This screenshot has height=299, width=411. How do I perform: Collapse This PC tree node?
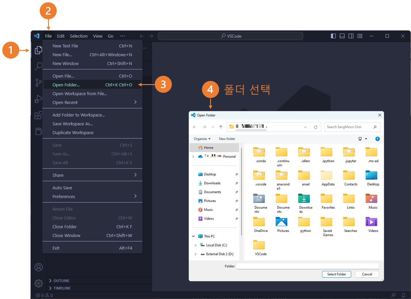click(193, 236)
